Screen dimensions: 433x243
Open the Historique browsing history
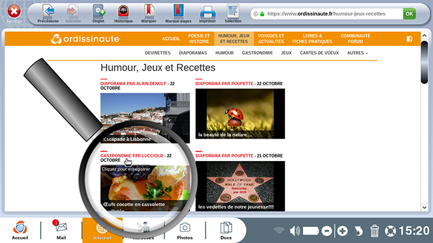pyautogui.click(x=123, y=11)
